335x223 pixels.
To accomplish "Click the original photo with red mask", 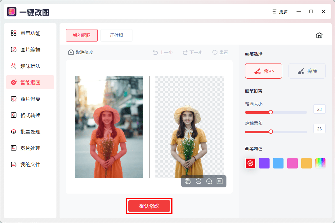I will tap(109, 127).
